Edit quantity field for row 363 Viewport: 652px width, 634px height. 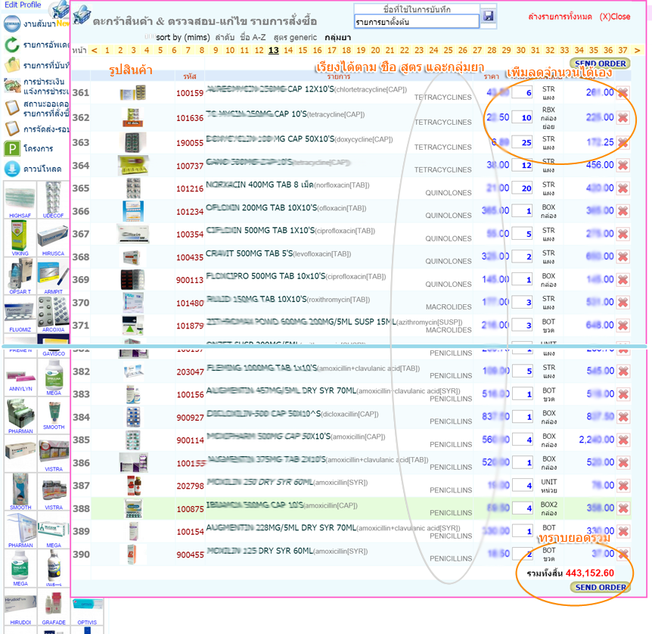pos(522,142)
